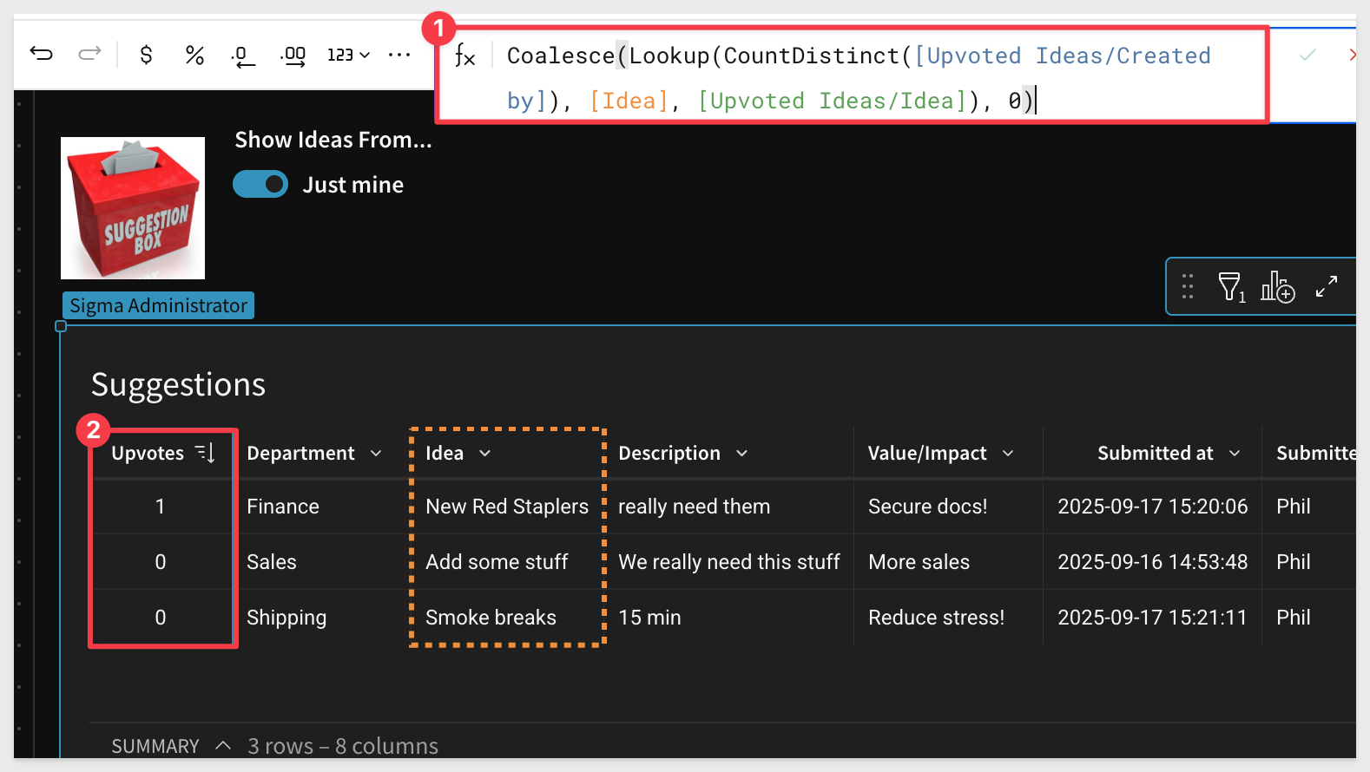Apply currency dollar format
The width and height of the screenshot is (1370, 772).
tap(146, 56)
